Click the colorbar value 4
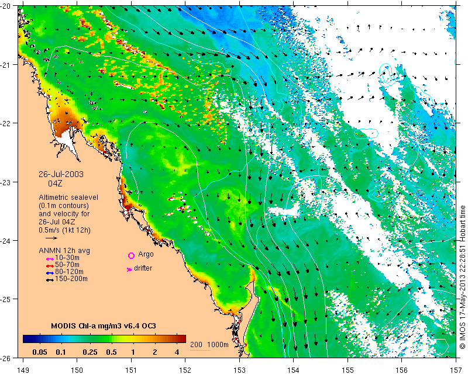The width and height of the screenshot is (468, 374). coord(177,352)
